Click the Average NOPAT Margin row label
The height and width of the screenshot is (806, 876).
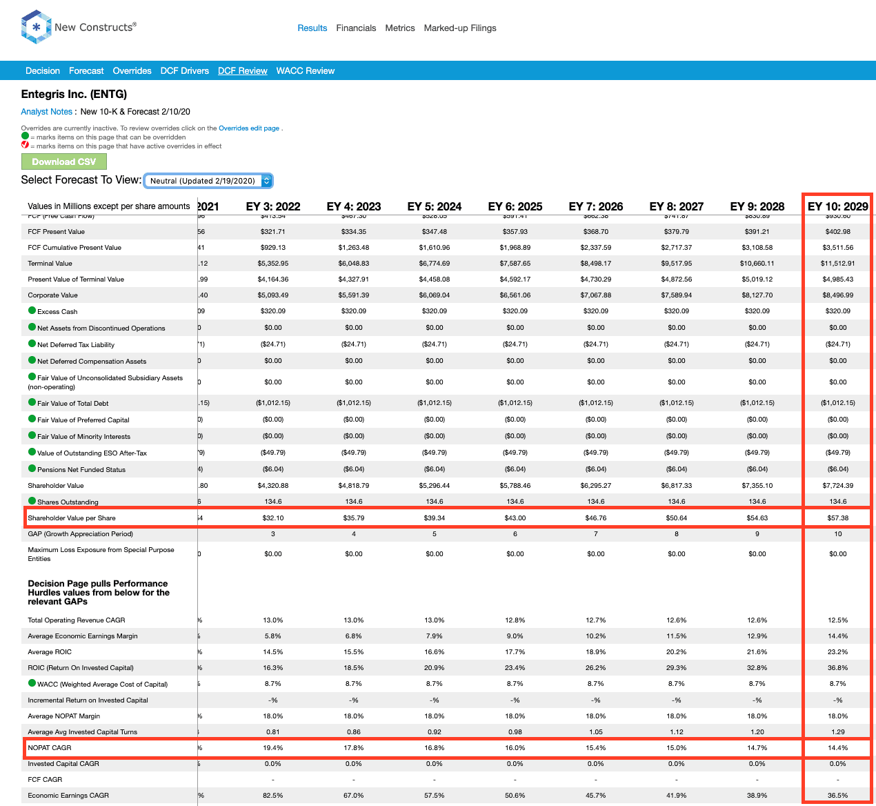click(64, 716)
